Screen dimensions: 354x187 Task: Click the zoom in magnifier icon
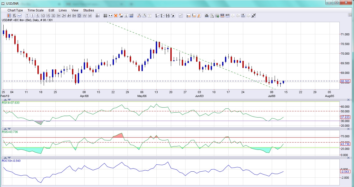coord(139,16)
